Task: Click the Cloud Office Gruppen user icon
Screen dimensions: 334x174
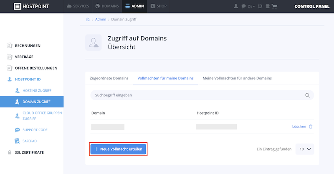Action: 17,116
